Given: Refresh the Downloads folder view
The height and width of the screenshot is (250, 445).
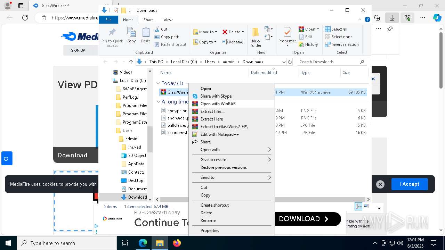Looking at the screenshot, I should point(290,62).
